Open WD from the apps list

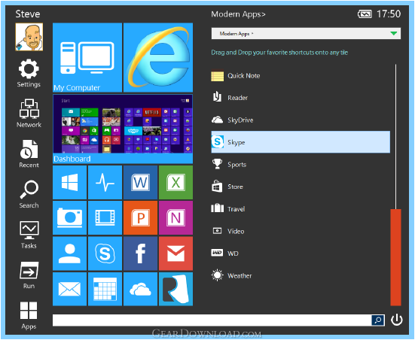[x=301, y=253]
